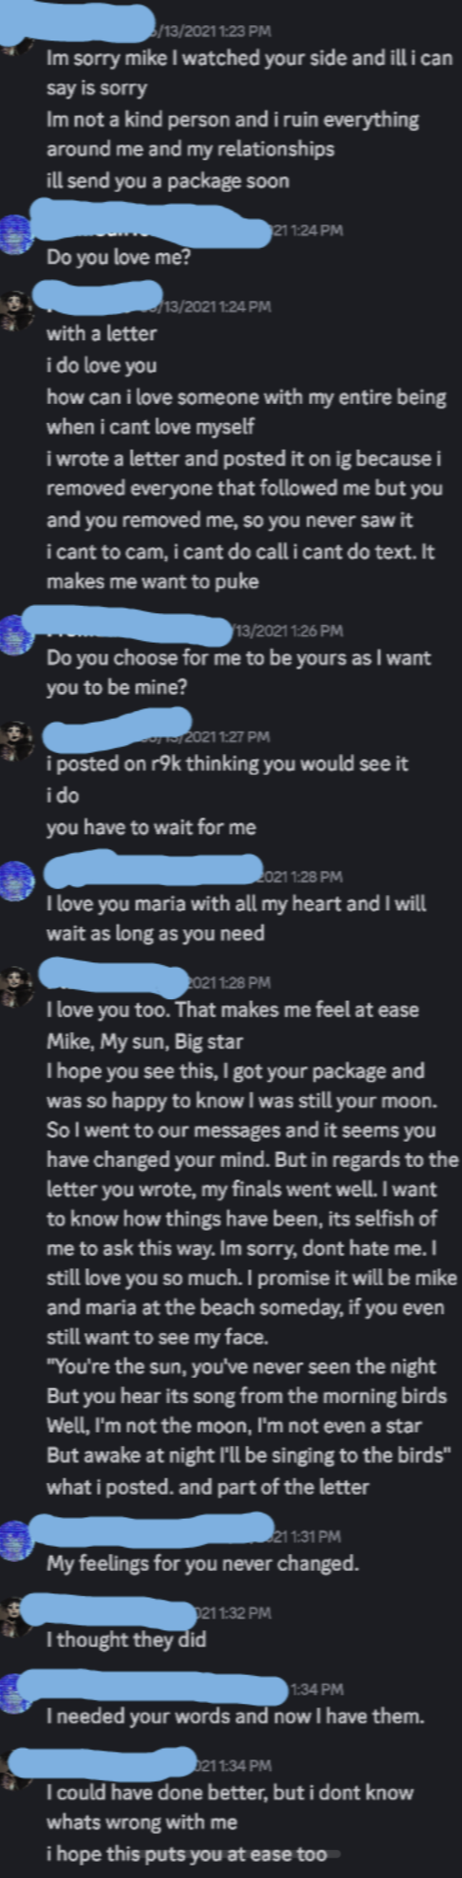The height and width of the screenshot is (1878, 462).
Task: Click message "what i posted. and part of the letter"
Action: pos(207,1487)
